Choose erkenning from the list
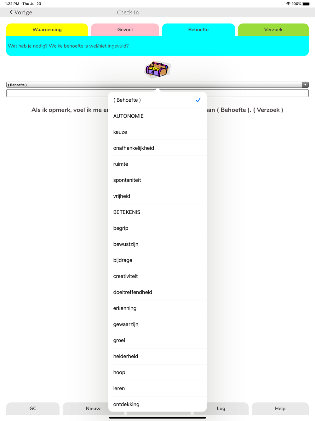Image resolution: width=315 pixels, height=421 pixels. tap(157, 308)
